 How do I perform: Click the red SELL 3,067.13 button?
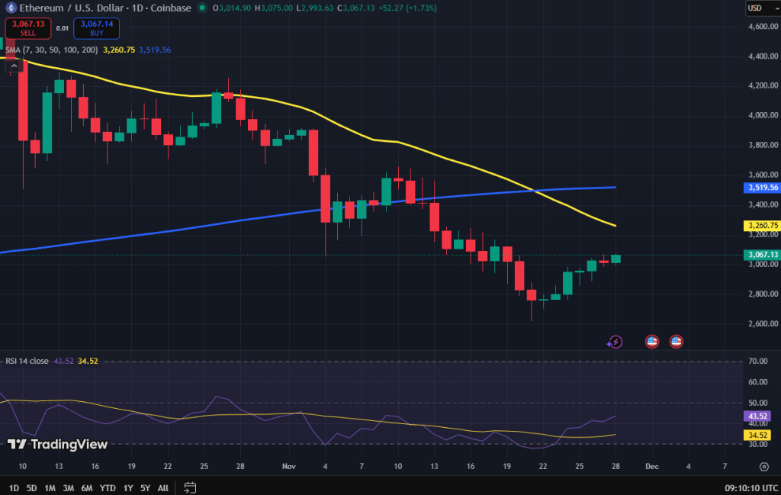pyautogui.click(x=28, y=28)
